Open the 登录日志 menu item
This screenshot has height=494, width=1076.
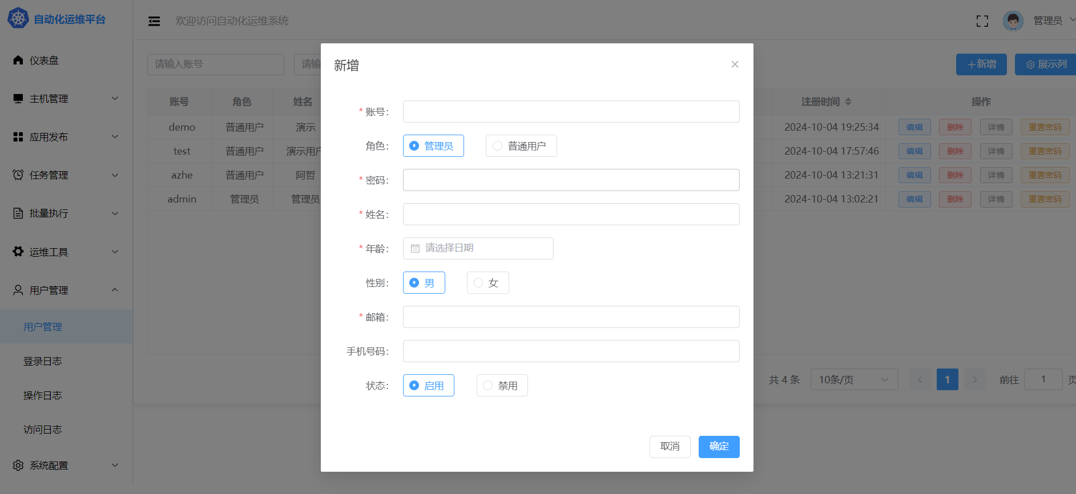(43, 361)
